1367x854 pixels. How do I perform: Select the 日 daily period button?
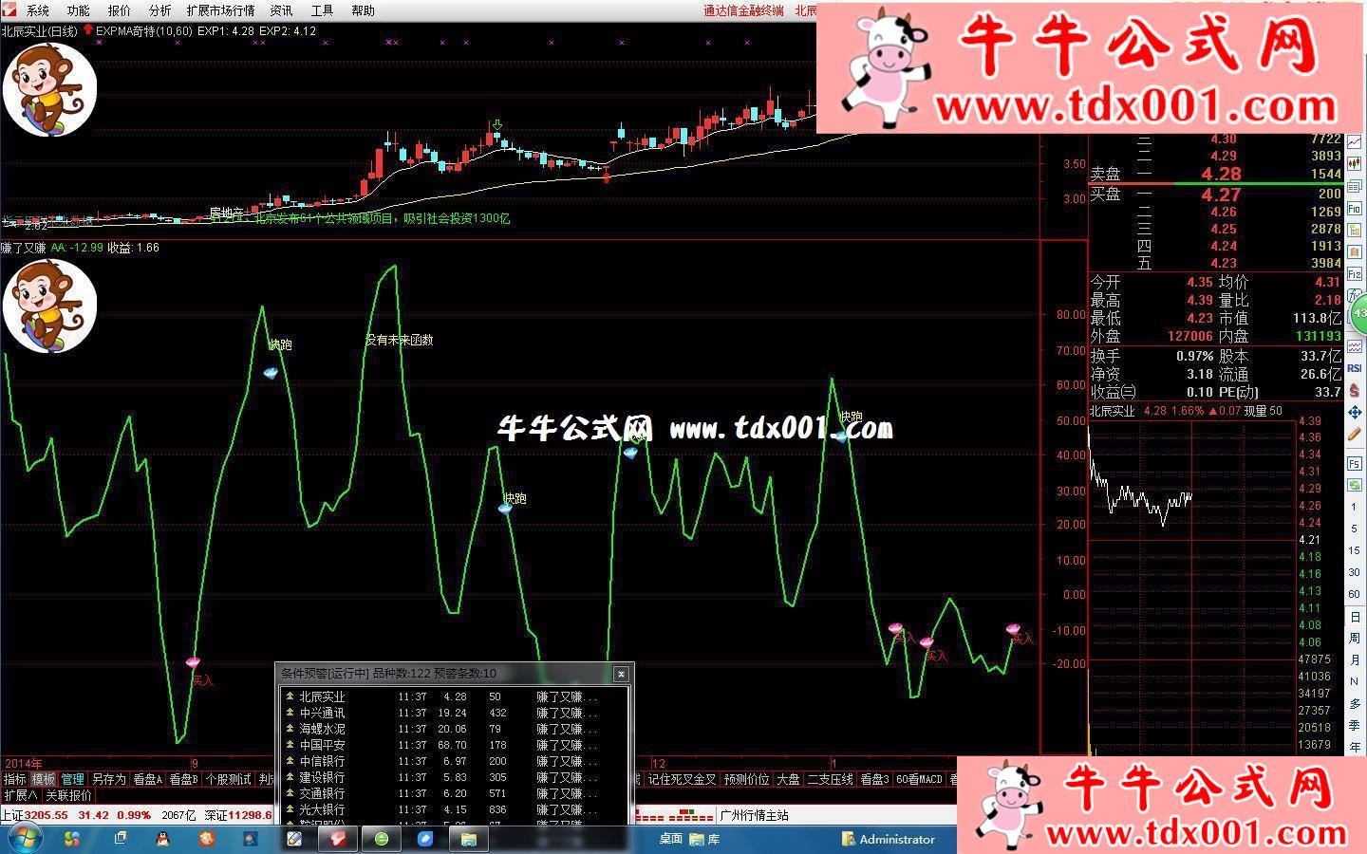click(x=1355, y=617)
